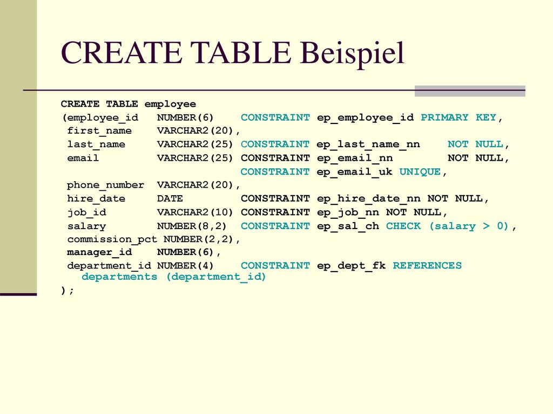
Task: Click black "department_id" column name before NUMBER(4)
Action: click(x=109, y=266)
